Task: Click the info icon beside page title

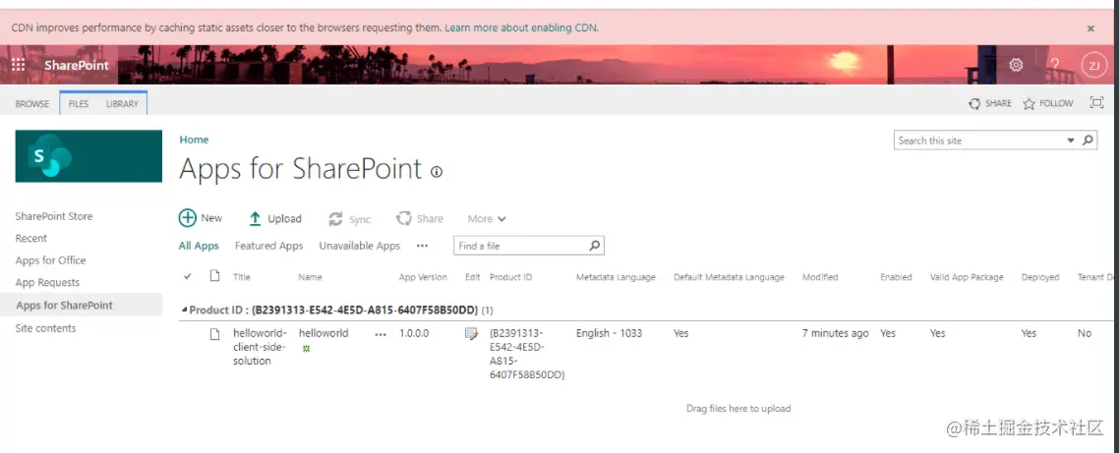Action: [436, 171]
